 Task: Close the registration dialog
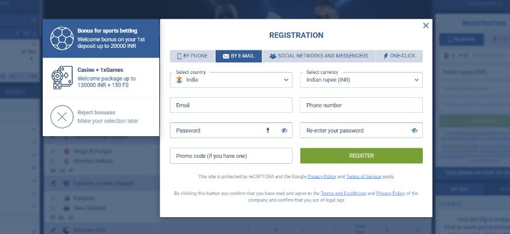[x=425, y=25]
